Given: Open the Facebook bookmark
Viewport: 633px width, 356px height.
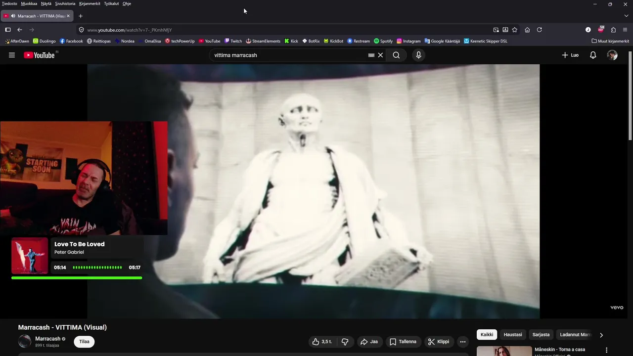Looking at the screenshot, I should 71,41.
